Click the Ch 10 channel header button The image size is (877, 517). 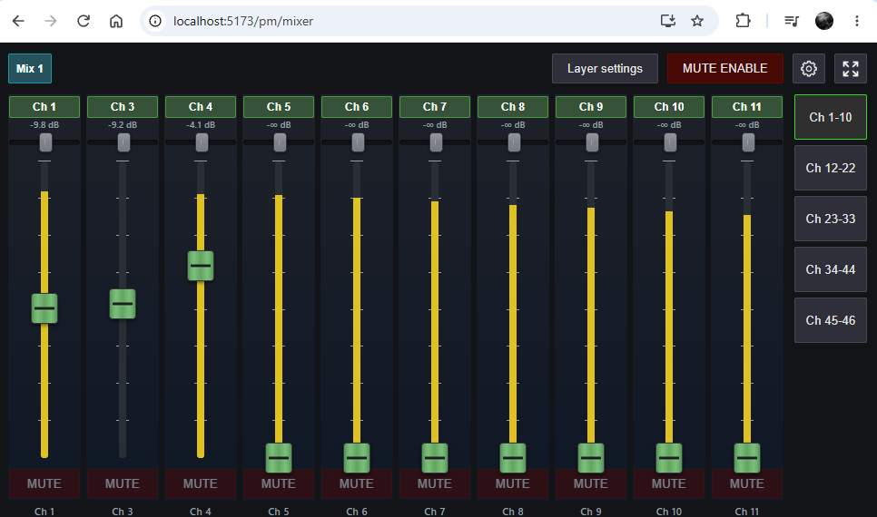click(669, 107)
